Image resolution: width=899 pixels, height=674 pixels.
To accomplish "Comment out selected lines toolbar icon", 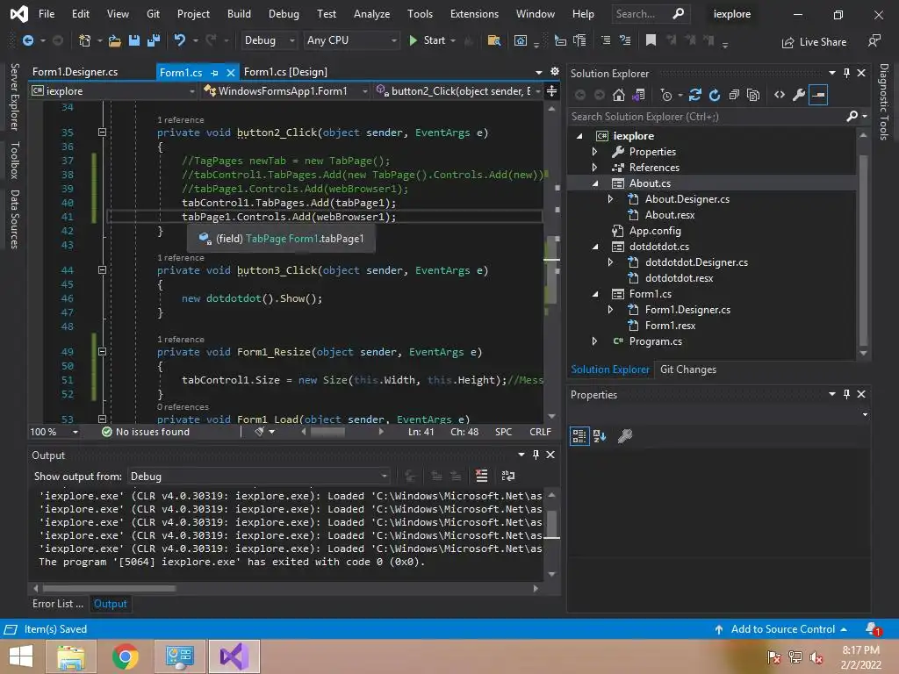I will click(606, 40).
